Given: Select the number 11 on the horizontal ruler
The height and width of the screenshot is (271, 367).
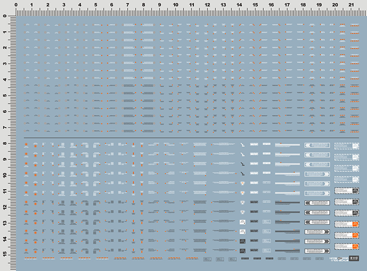Looking at the screenshot, I should [x=192, y=5].
